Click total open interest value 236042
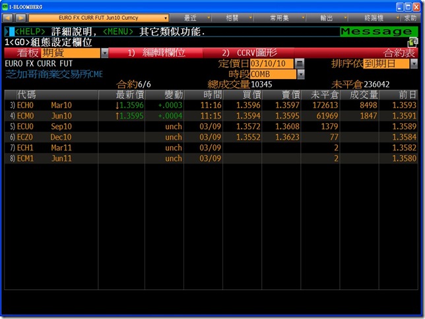 point(376,84)
